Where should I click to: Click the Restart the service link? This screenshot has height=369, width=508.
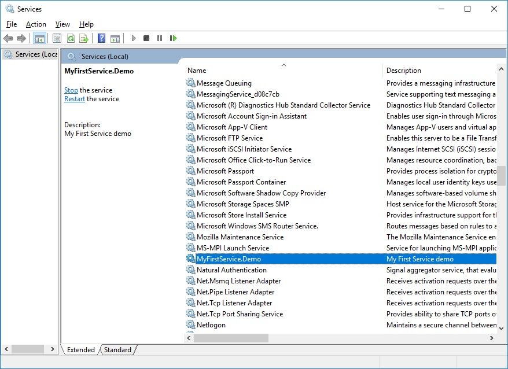[x=75, y=99]
